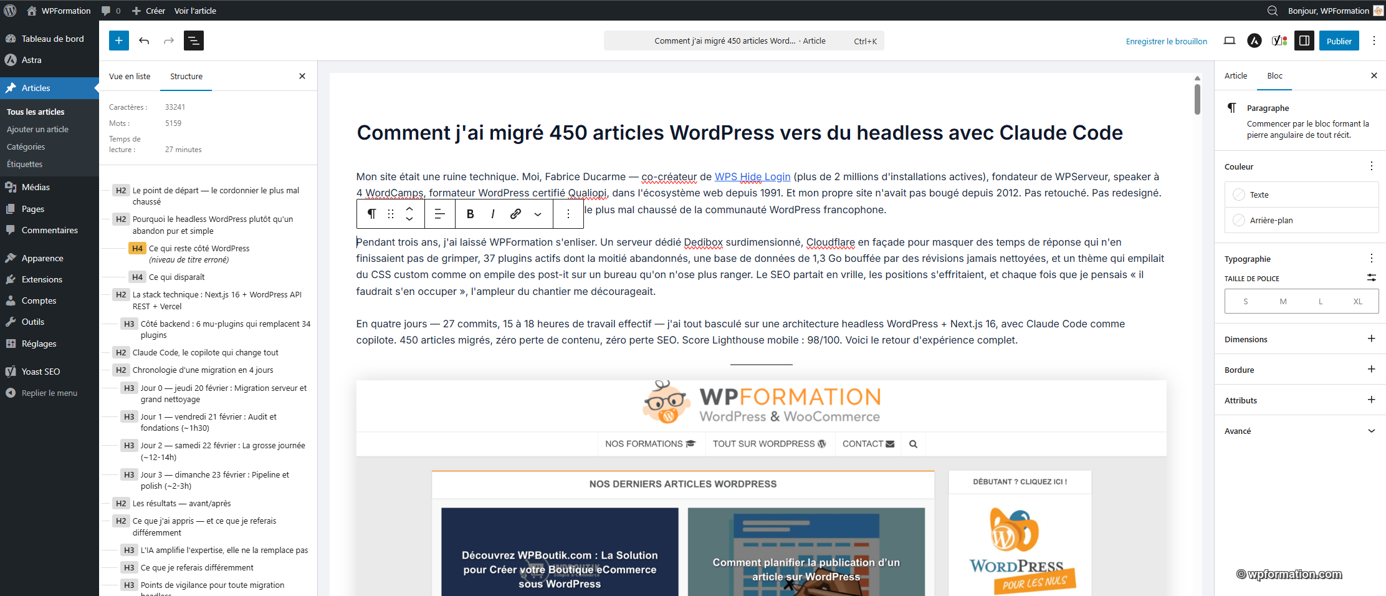Open the preview device icon
This screenshot has width=1386, height=596.
[x=1229, y=41]
